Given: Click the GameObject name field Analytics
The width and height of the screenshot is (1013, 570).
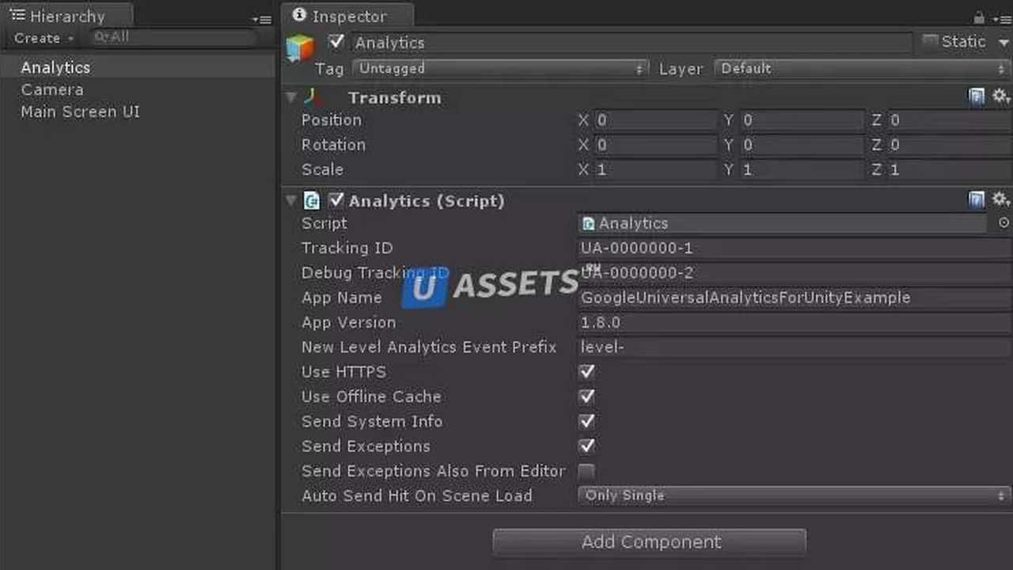Looking at the screenshot, I should [631, 43].
